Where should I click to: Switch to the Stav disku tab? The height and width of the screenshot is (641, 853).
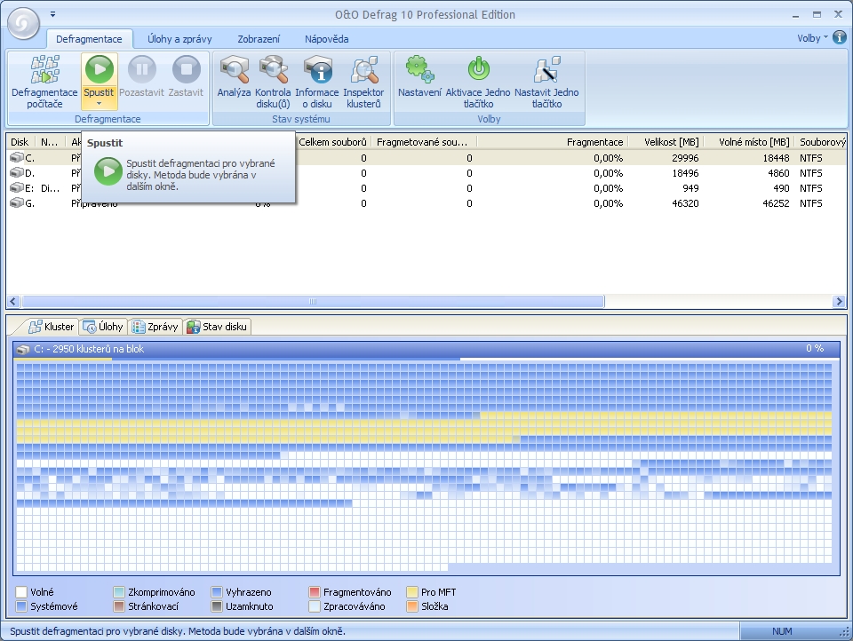pyautogui.click(x=217, y=327)
